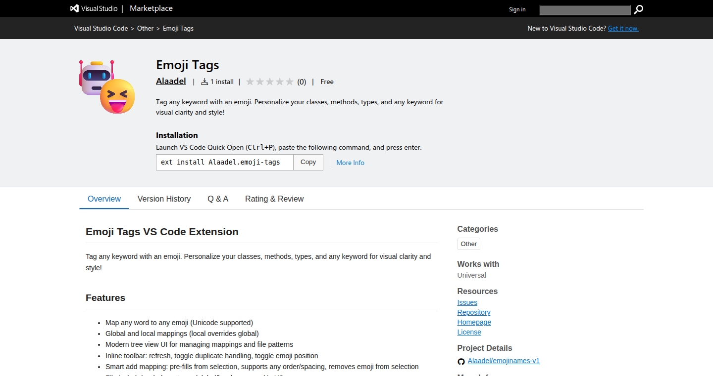The image size is (713, 376).
Task: Click the Universal text under Works with
Action: click(x=472, y=275)
